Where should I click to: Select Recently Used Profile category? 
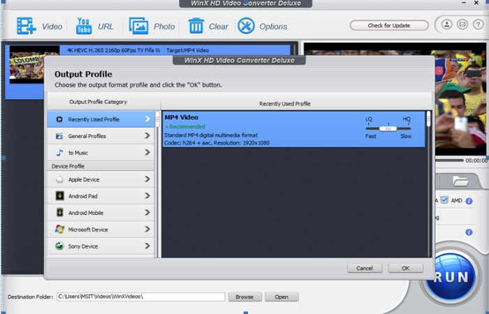click(101, 119)
